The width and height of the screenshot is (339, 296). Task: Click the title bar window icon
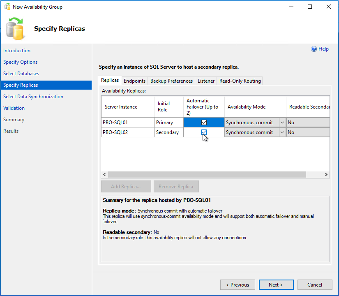[x=7, y=7]
